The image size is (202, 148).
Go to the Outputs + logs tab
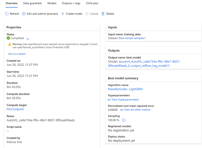[x=71, y=3]
